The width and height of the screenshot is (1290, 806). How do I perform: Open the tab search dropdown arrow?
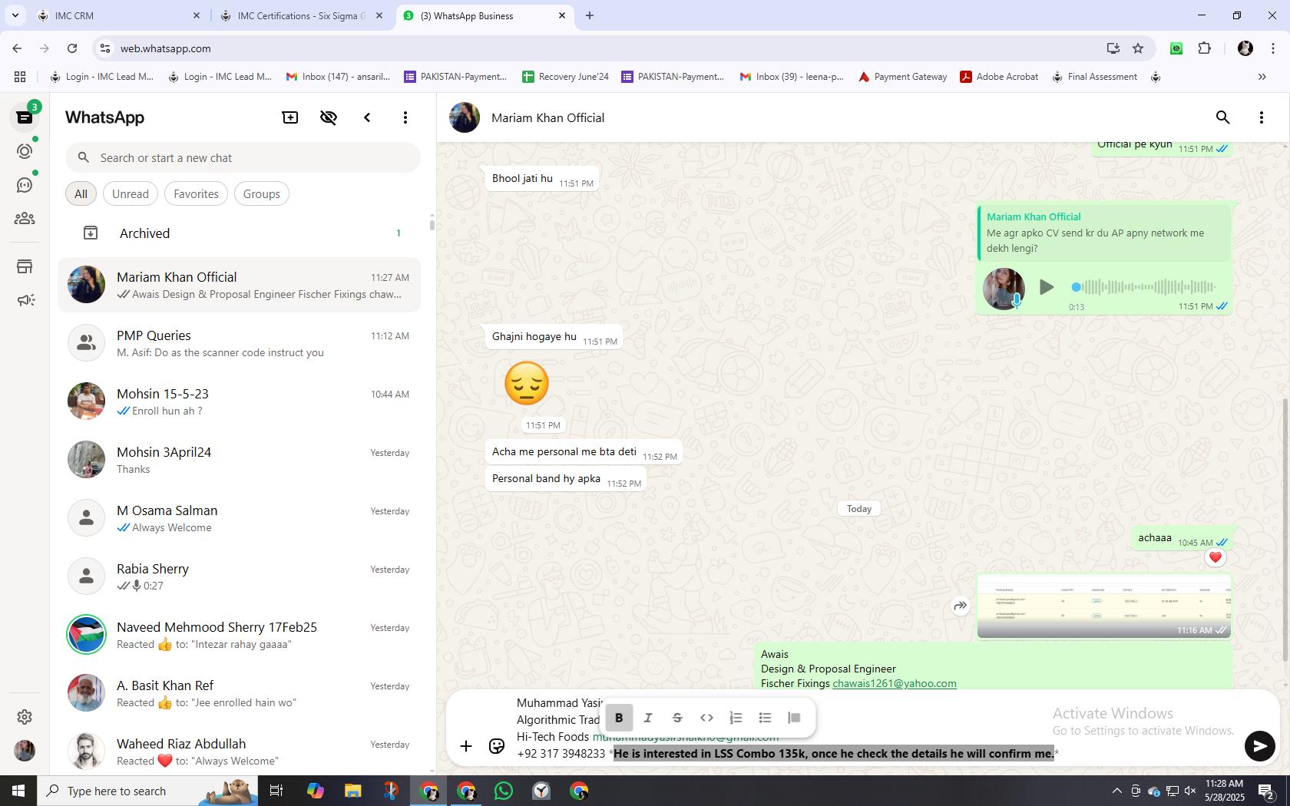point(15,15)
